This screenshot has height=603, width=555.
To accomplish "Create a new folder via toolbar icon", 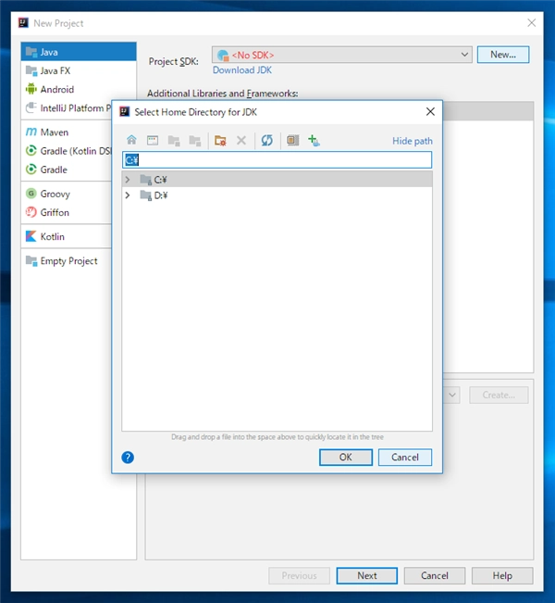I will tap(220, 140).
